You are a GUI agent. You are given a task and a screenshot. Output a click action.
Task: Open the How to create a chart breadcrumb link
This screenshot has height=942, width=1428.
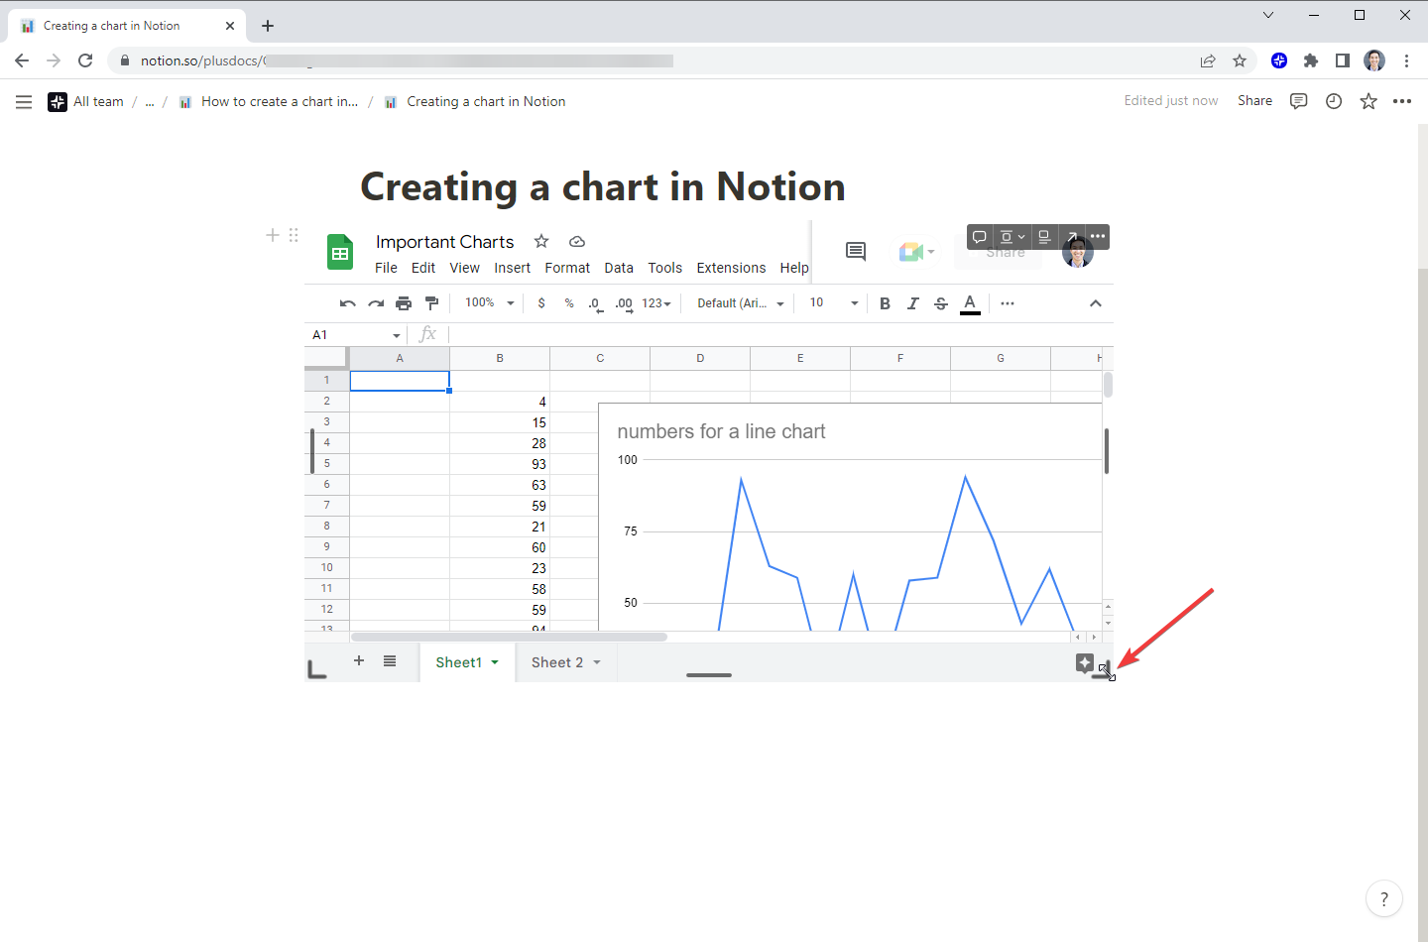tap(279, 100)
